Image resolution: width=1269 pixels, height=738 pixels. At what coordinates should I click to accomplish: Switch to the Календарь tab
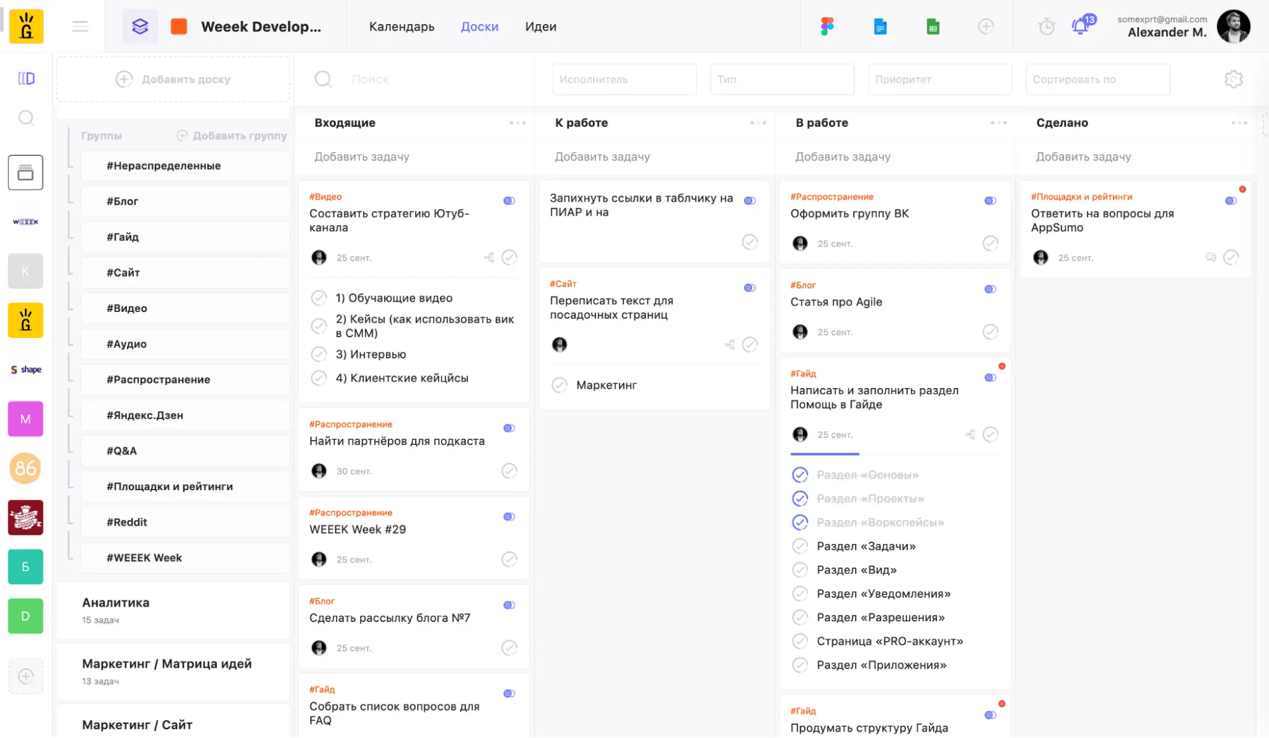click(401, 27)
